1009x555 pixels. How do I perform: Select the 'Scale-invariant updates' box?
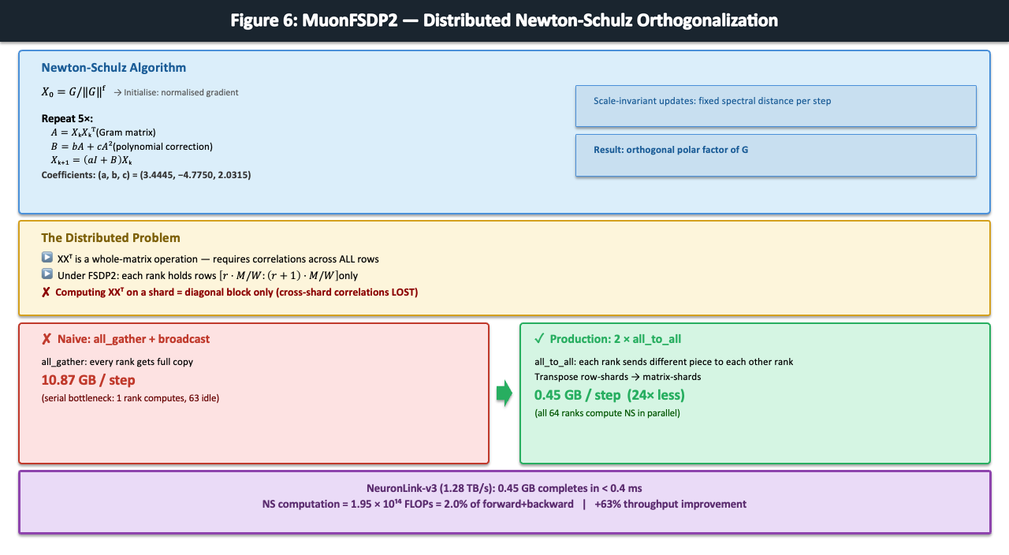point(776,106)
